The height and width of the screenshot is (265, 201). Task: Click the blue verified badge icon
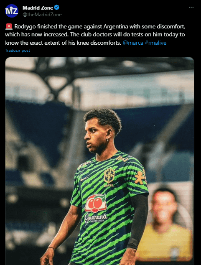pyautogui.click(x=56, y=8)
